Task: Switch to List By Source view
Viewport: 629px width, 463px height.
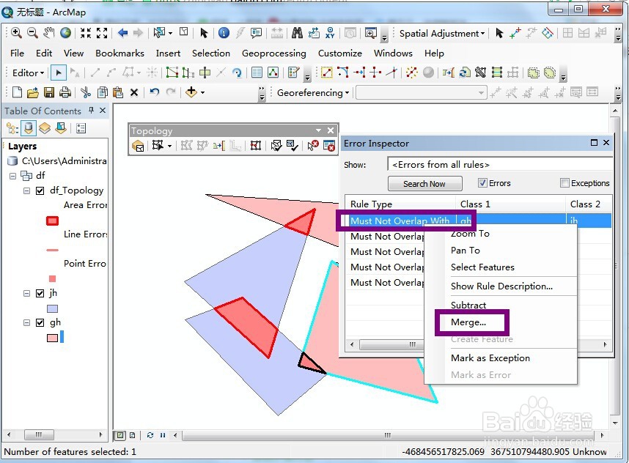Action: (x=28, y=128)
